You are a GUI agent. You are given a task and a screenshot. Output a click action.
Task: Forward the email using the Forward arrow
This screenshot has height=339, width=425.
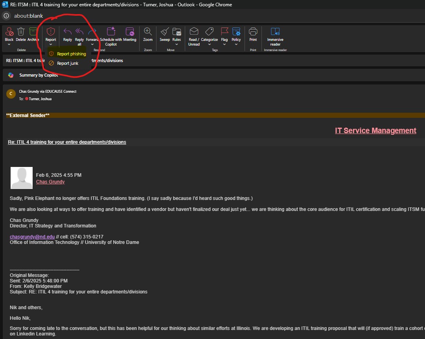92,32
